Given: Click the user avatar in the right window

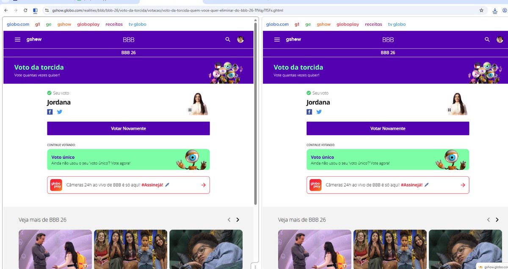Looking at the screenshot, I should click(500, 39).
